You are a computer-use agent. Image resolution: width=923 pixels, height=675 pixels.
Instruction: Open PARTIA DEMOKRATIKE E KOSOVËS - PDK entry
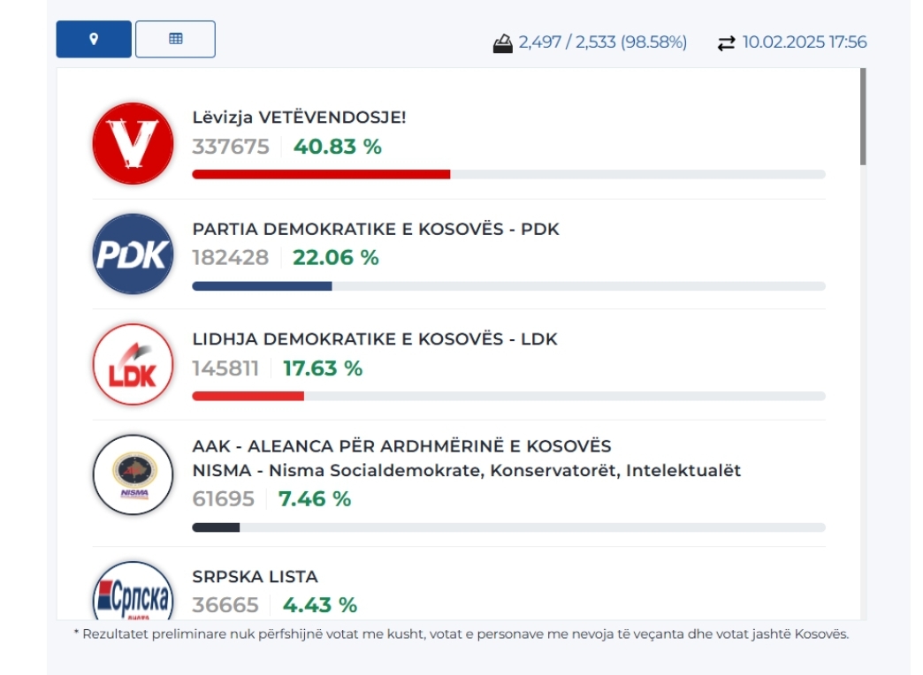pos(376,229)
